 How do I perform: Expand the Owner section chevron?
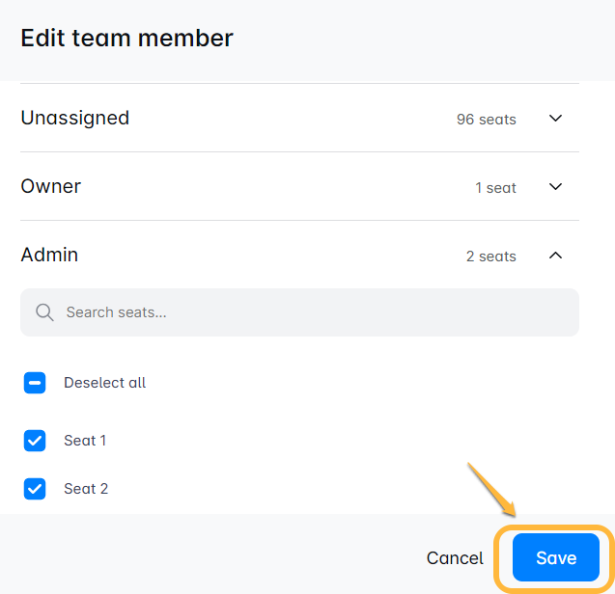point(555,187)
